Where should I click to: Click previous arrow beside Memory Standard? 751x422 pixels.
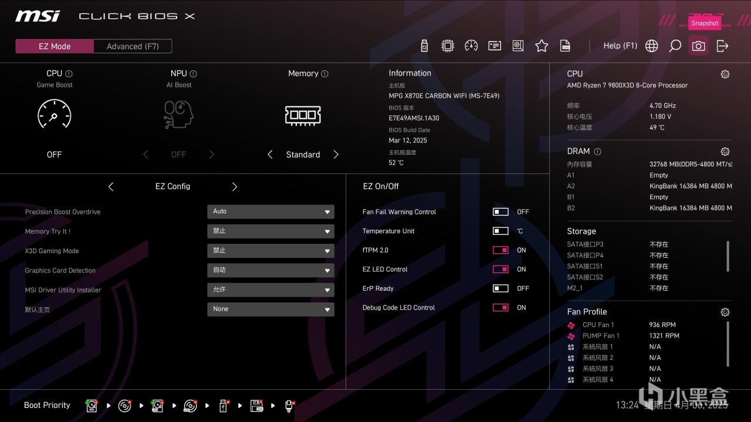click(270, 155)
